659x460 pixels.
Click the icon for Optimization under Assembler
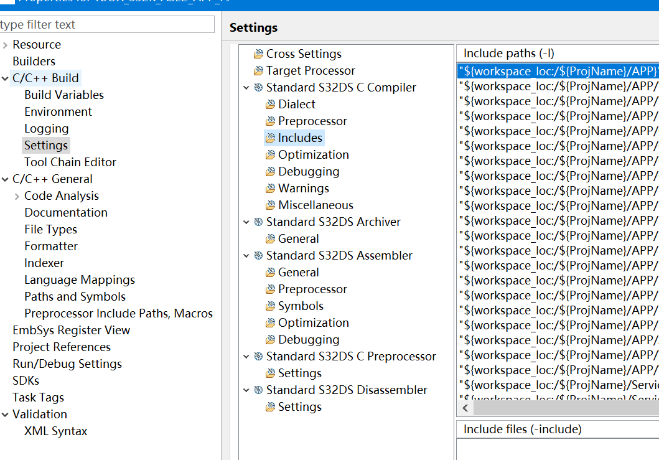click(x=270, y=323)
